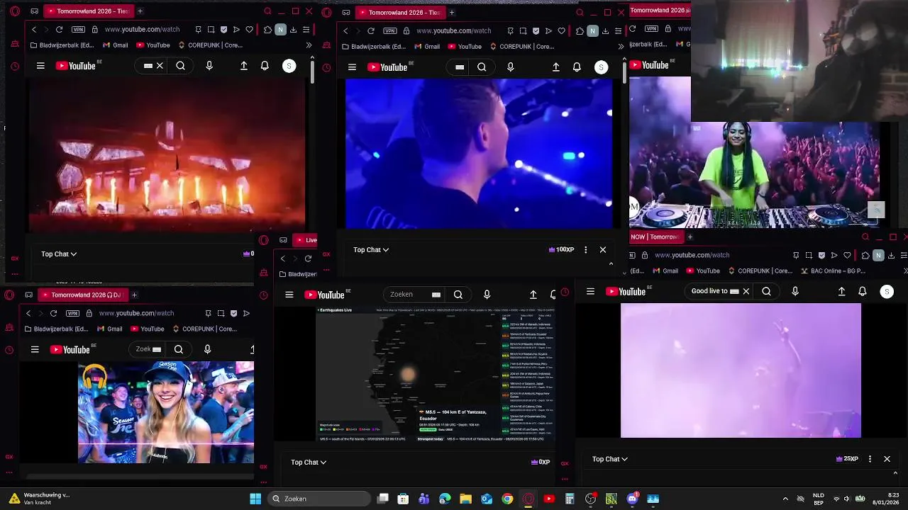Open new tab plus button in Season One window

[134, 295]
